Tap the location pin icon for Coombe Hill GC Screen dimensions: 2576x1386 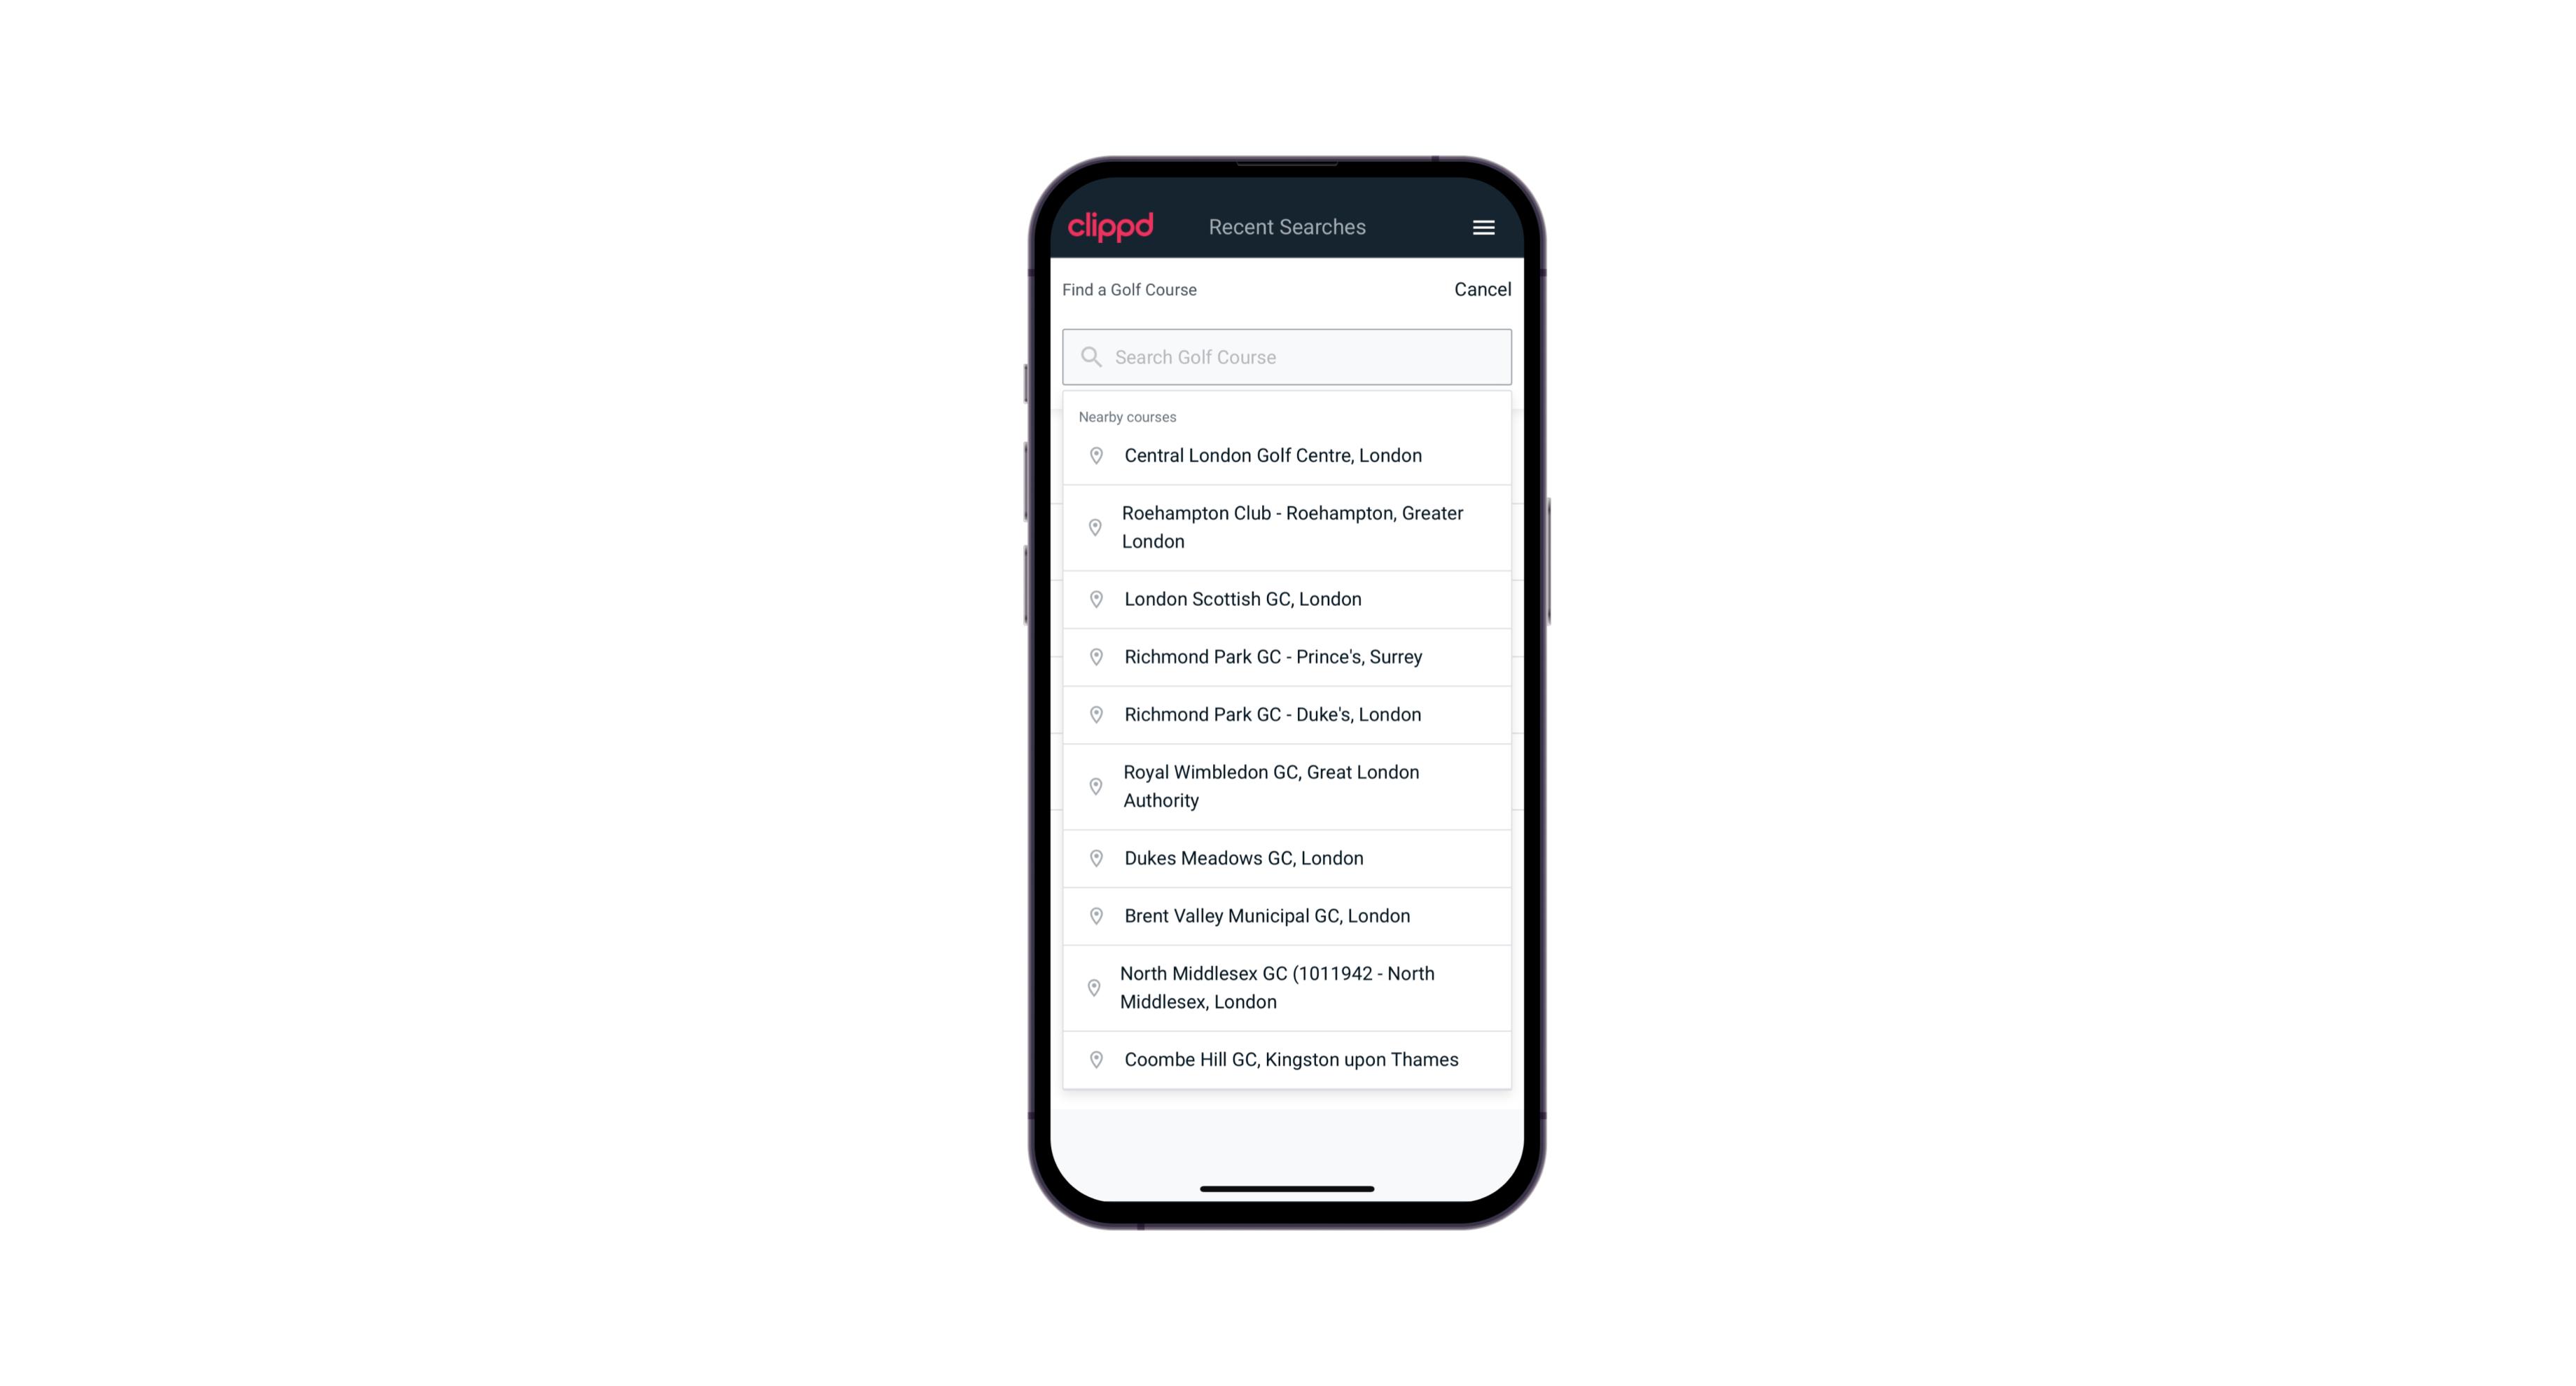point(1093,1058)
